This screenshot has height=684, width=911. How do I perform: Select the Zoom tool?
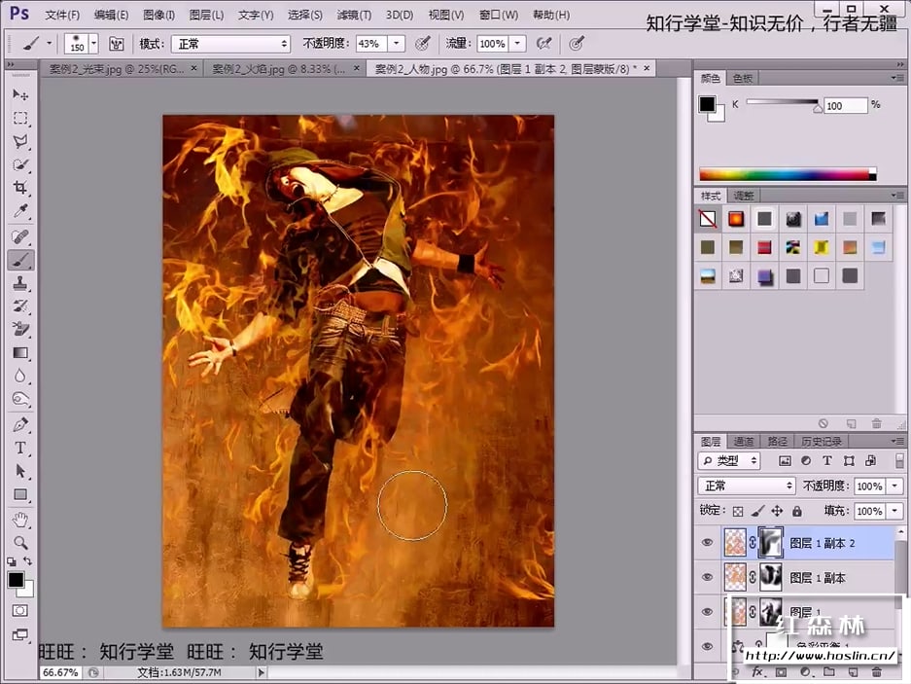pyautogui.click(x=20, y=542)
